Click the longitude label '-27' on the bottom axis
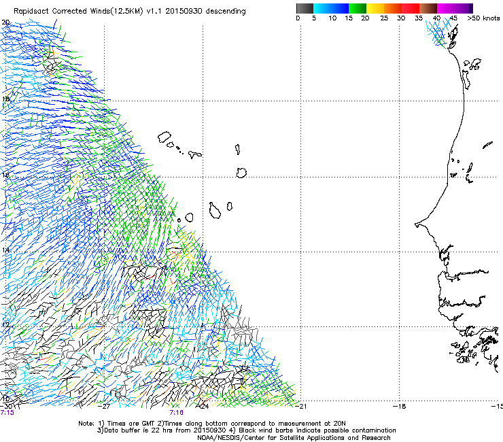Viewport: 503px width, 442px height. pos(104,407)
